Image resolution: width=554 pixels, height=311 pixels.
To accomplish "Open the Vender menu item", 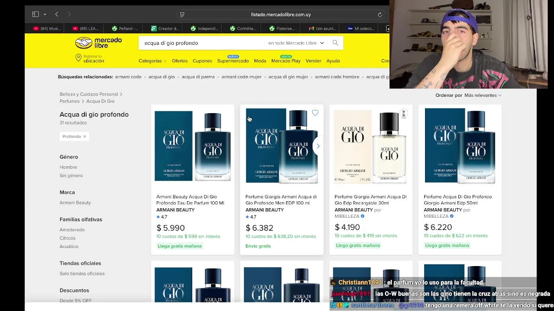I will click(313, 61).
